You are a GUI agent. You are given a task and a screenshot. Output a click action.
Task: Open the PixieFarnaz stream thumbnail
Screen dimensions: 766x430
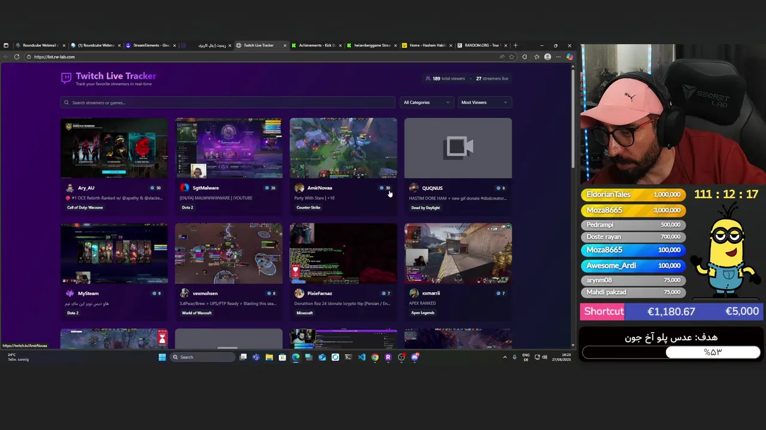pos(343,253)
